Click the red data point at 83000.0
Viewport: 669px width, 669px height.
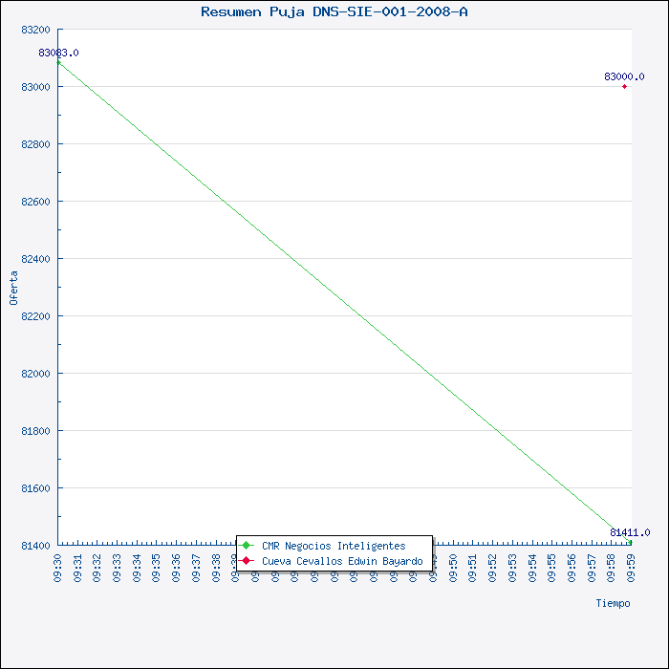coord(624,86)
